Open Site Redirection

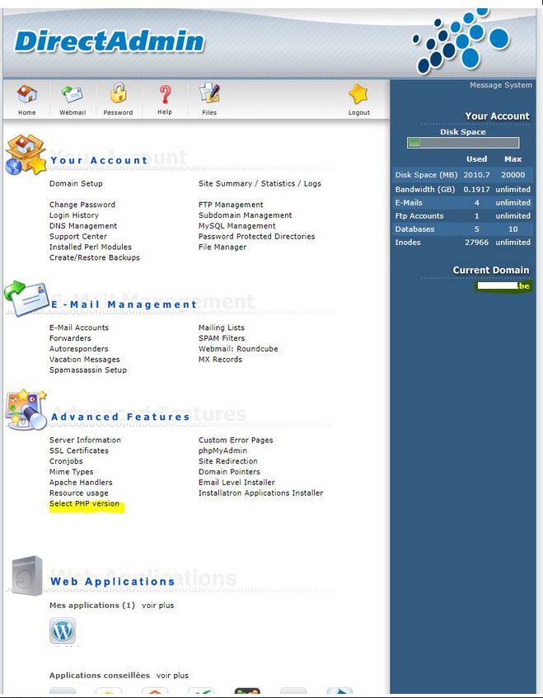(x=227, y=462)
